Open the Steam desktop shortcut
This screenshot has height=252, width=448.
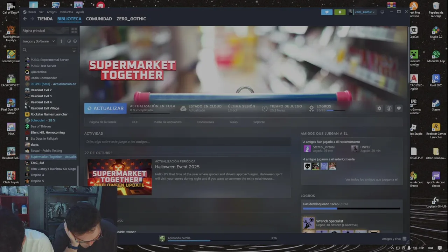pos(436,105)
